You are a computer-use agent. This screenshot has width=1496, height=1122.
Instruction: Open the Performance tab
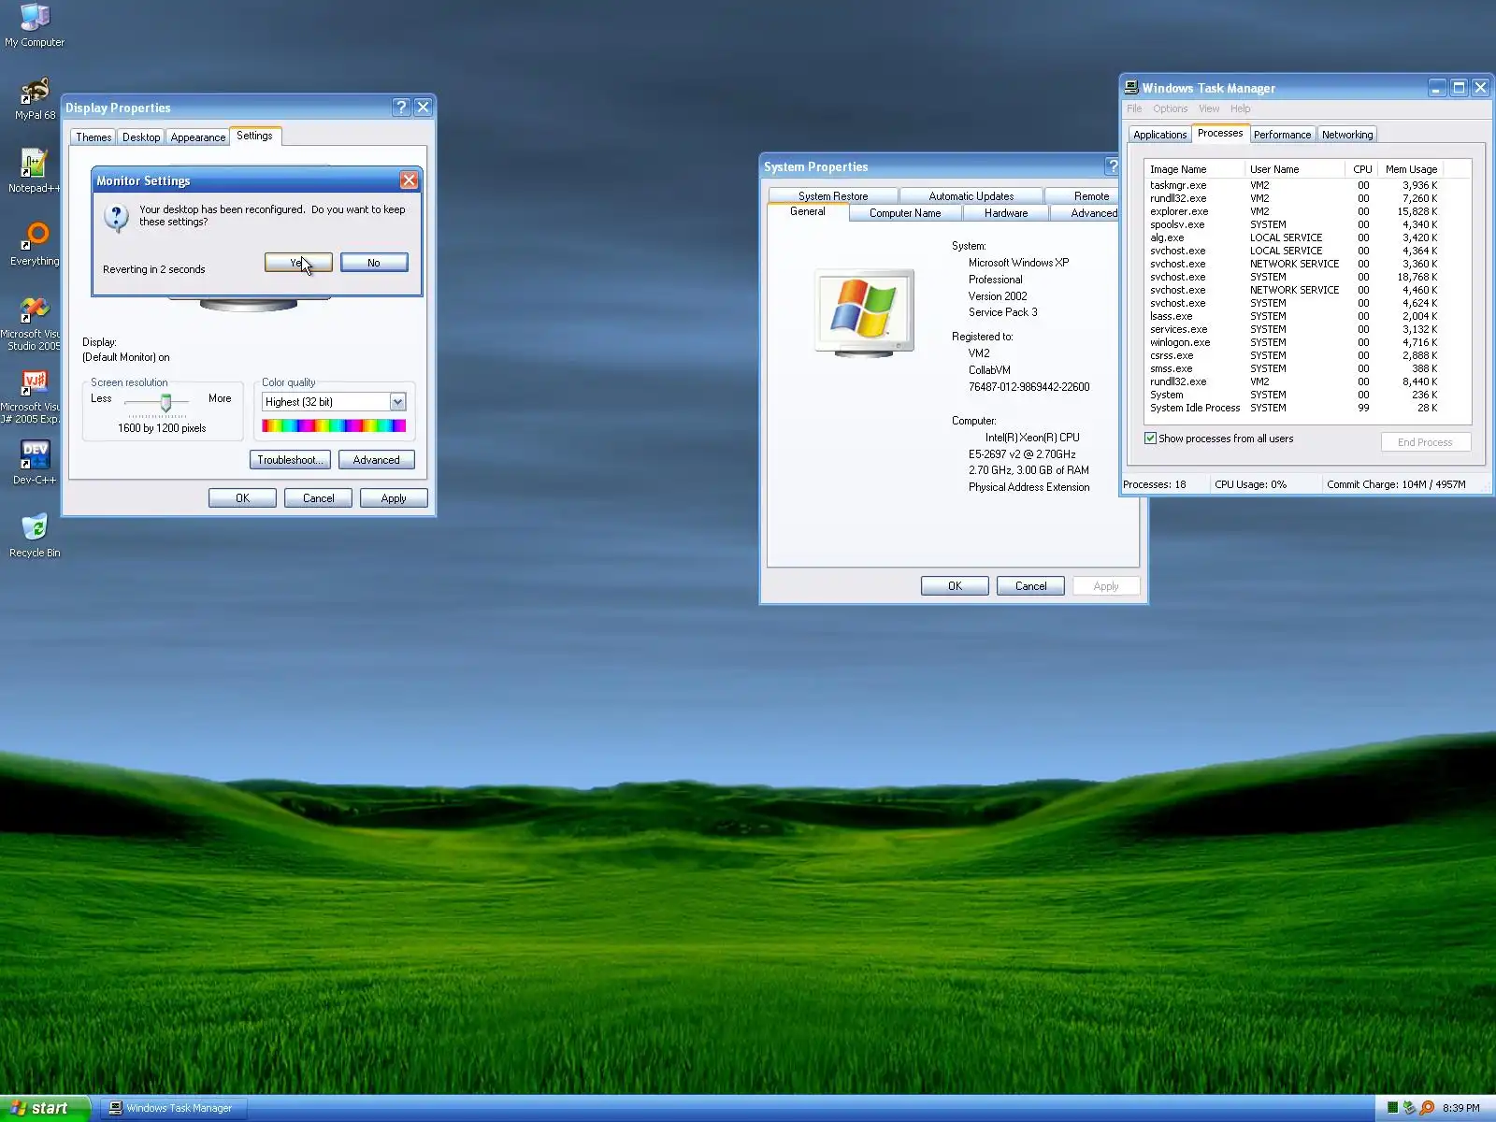click(1282, 135)
